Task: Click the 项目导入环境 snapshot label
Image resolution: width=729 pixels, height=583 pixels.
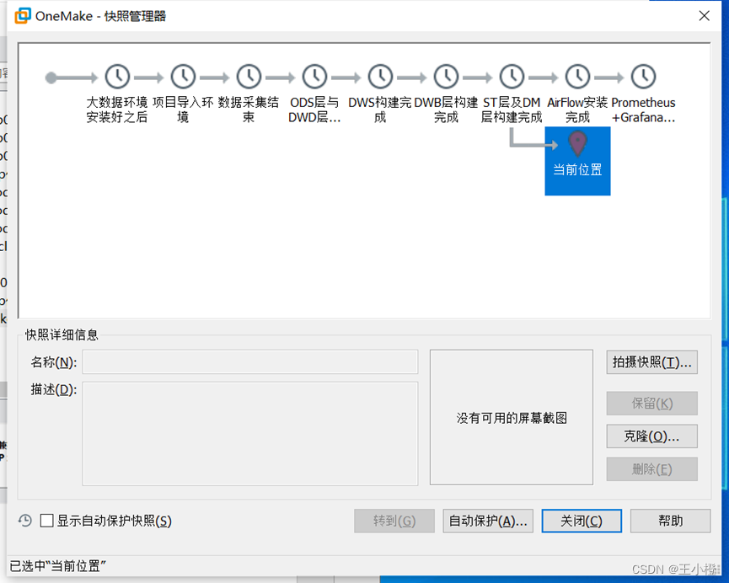Action: (183, 110)
